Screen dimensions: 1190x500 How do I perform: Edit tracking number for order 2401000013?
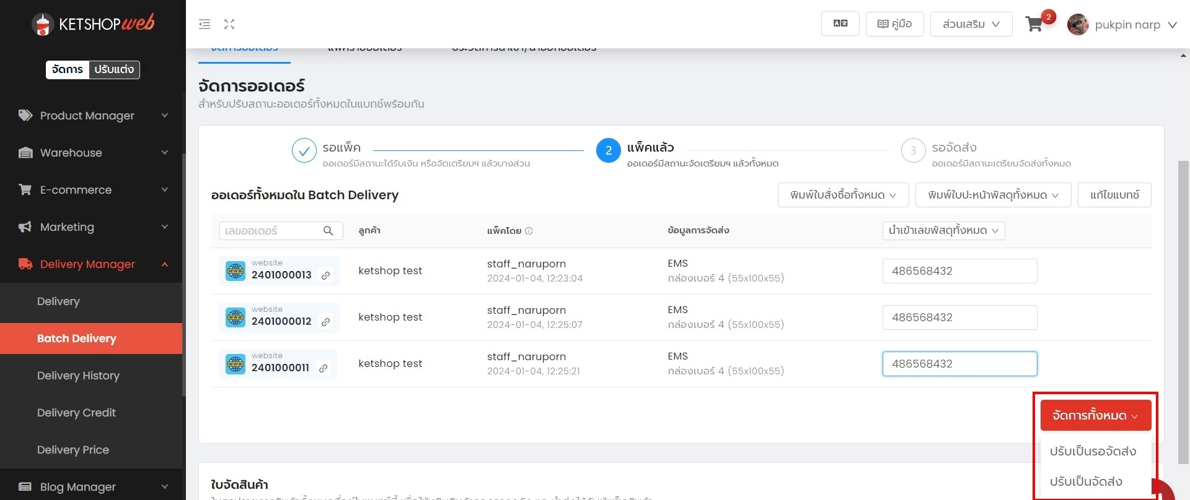point(959,271)
